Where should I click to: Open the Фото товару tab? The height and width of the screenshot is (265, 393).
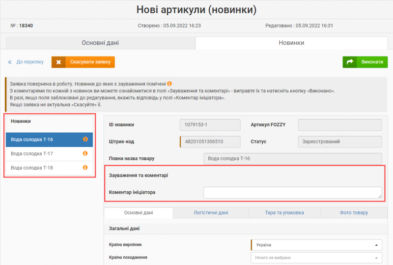354,213
